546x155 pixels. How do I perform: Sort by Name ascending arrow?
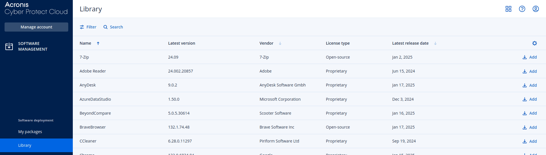point(98,43)
